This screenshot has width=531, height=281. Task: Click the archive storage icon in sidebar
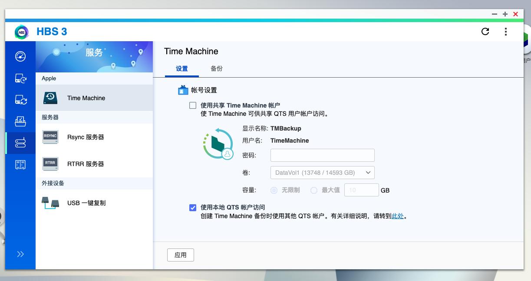[20, 121]
